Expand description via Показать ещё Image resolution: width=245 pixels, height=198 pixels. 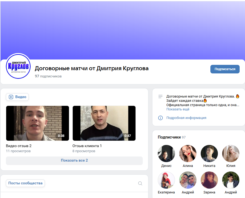[x=178, y=109]
